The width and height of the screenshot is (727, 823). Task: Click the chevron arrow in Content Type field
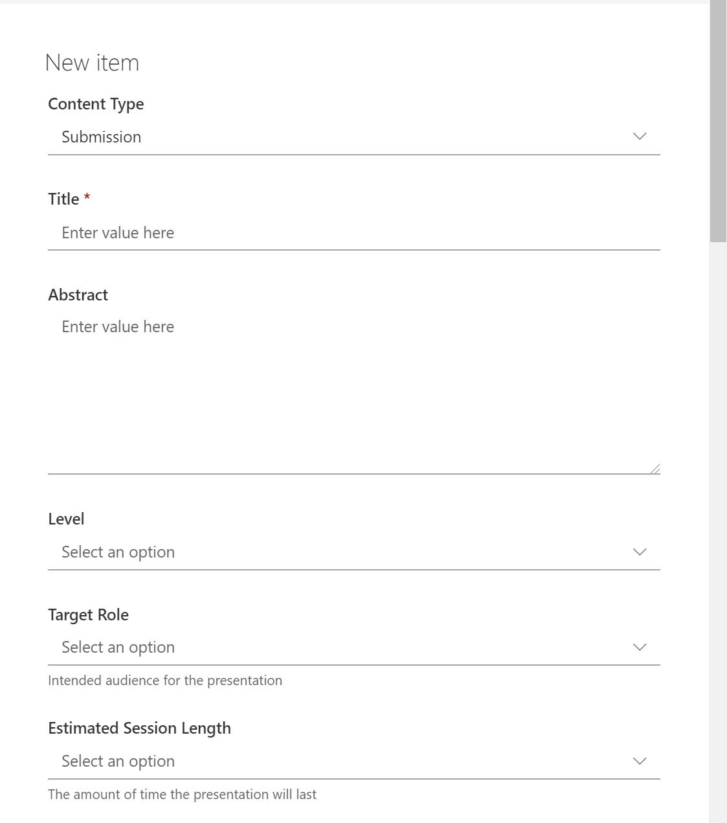pyautogui.click(x=640, y=137)
